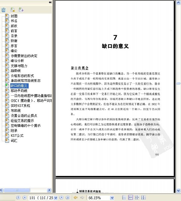Screen dimensions: 181x201
Task: Open the OSC(摆动量) bookmark
Action: pos(31,101)
